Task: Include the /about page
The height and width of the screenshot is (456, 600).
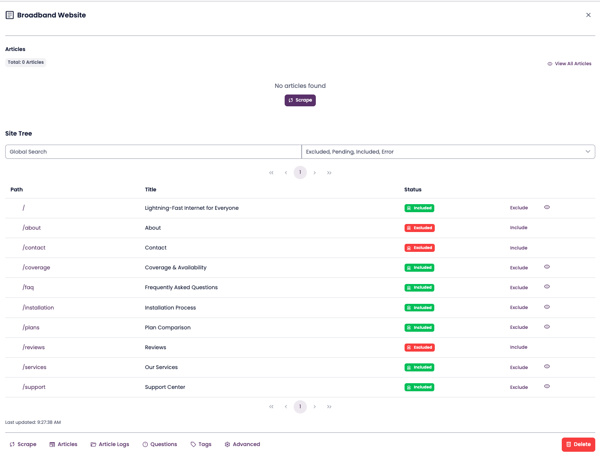Action: [518, 228]
